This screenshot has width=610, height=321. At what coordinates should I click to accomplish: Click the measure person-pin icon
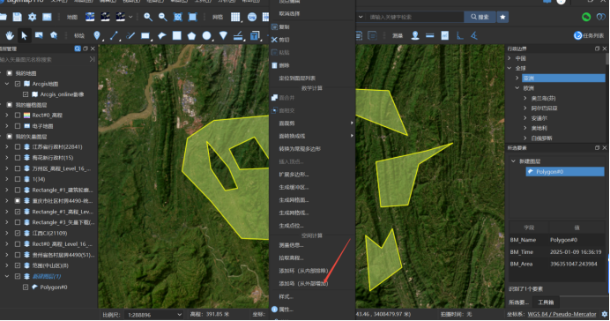[415, 35]
